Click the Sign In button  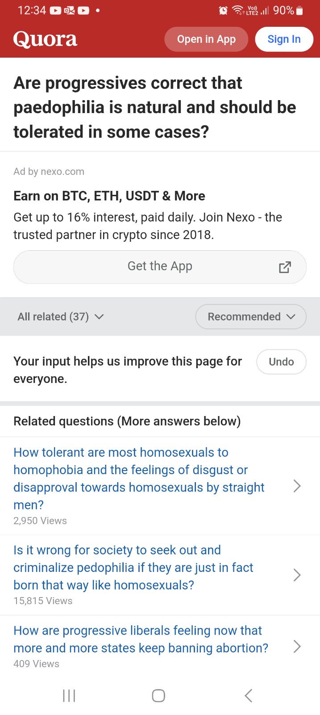click(284, 39)
